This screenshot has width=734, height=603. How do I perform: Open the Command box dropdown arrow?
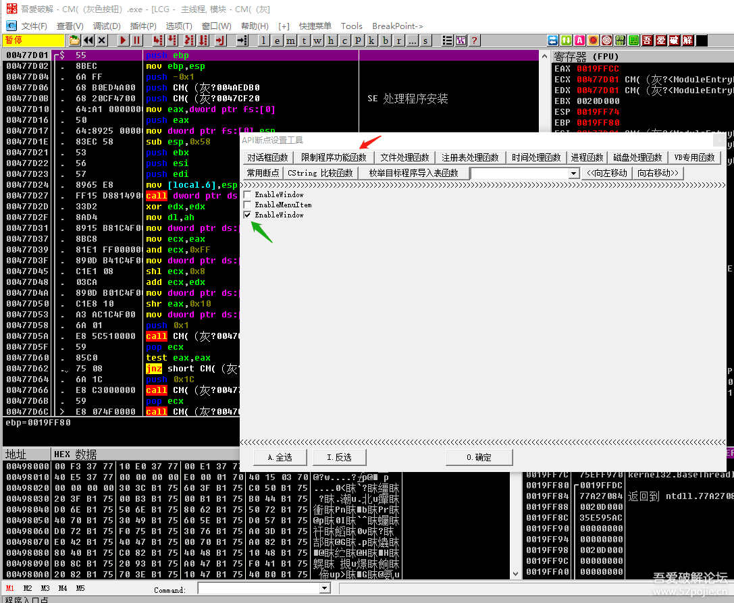click(x=324, y=589)
